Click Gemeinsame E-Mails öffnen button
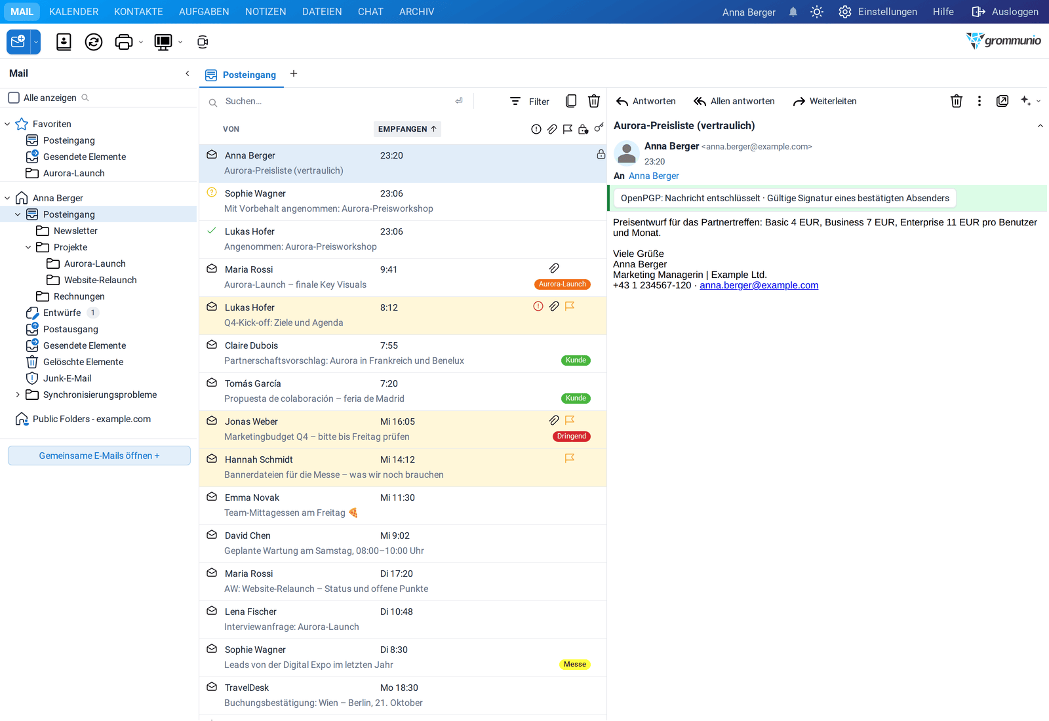Viewport: 1049px width, 721px height. tap(99, 456)
